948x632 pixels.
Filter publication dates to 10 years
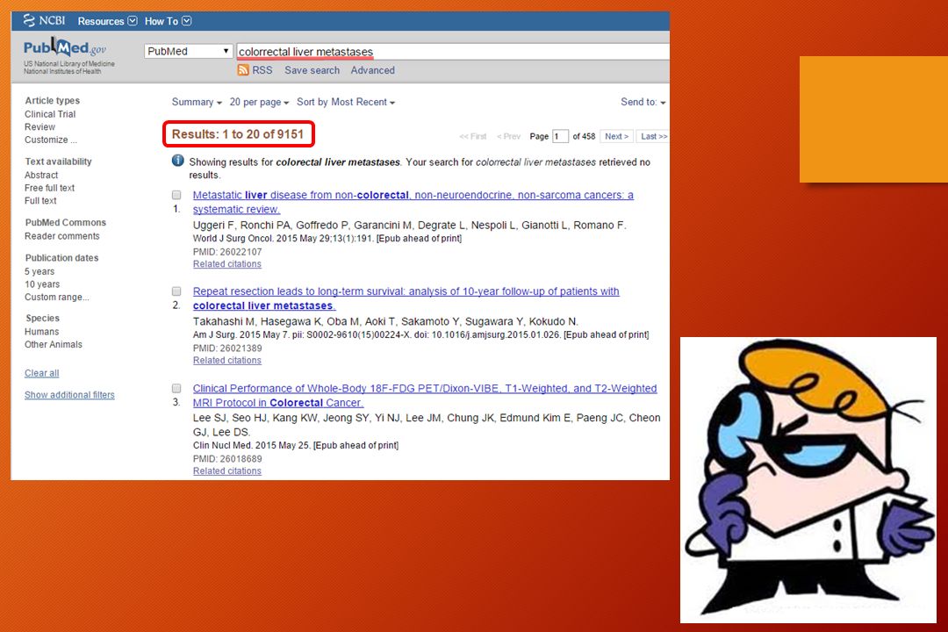tap(42, 284)
